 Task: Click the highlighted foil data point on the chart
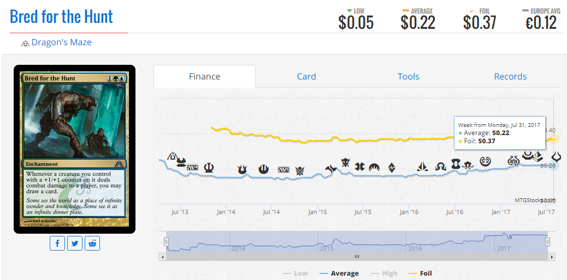(x=554, y=139)
